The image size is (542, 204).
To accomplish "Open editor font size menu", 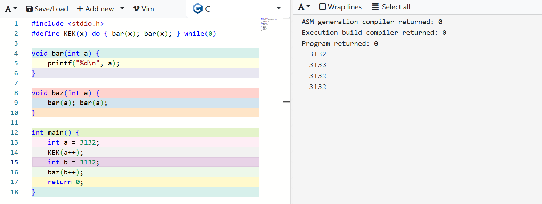I will [x=11, y=9].
